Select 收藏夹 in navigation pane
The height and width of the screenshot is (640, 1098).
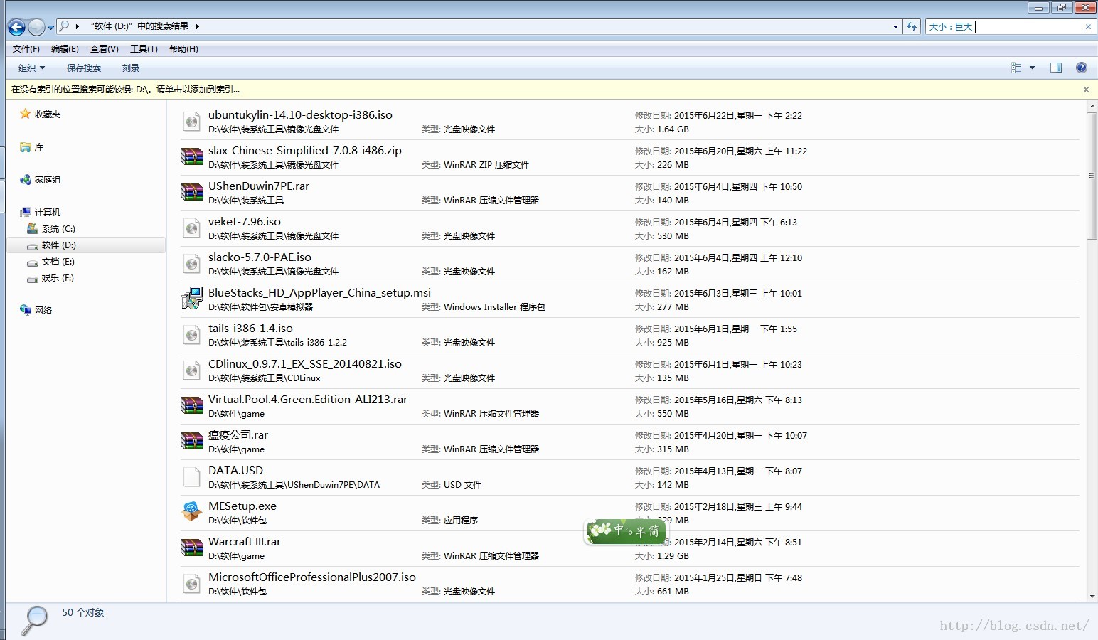[48, 114]
